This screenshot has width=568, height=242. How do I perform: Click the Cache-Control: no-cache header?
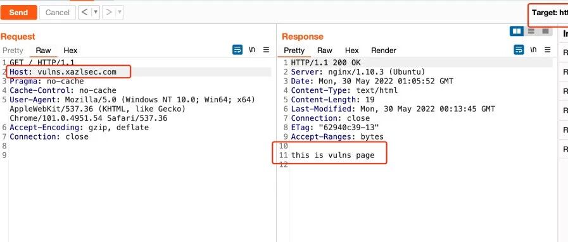pyautogui.click(x=63, y=90)
